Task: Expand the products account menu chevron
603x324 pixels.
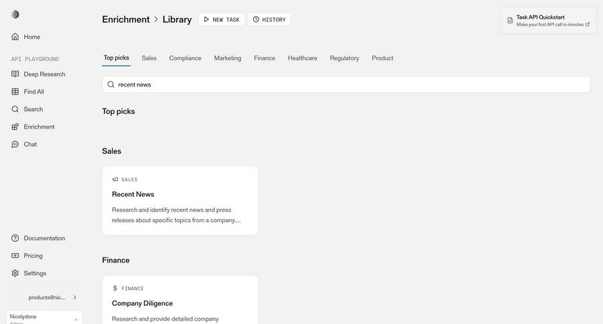Action: [x=74, y=297]
